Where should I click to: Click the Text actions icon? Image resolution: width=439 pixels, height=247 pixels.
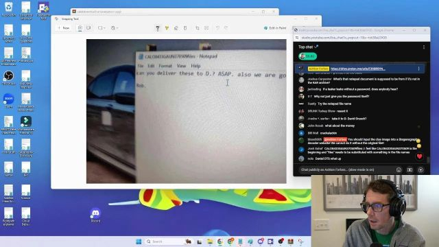click(206, 28)
